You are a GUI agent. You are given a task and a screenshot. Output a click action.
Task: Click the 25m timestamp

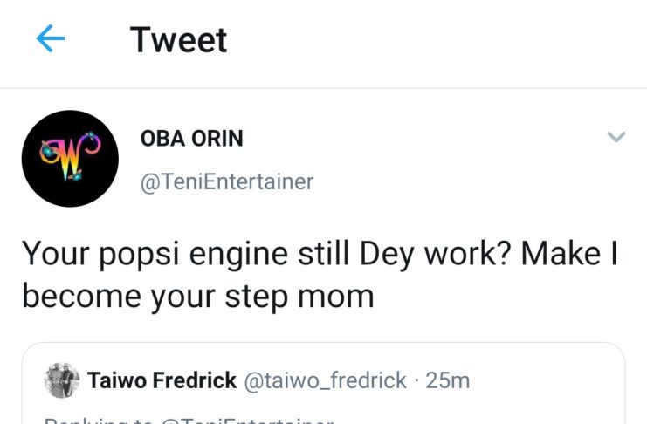coord(451,380)
